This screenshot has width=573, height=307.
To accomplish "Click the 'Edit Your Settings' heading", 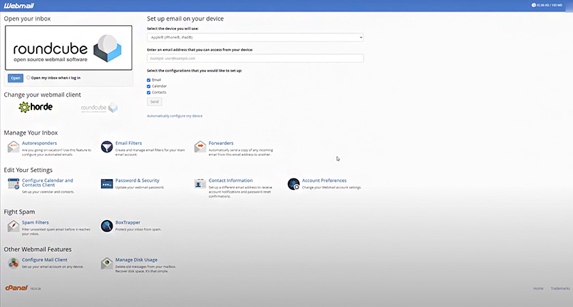I will (28, 170).
